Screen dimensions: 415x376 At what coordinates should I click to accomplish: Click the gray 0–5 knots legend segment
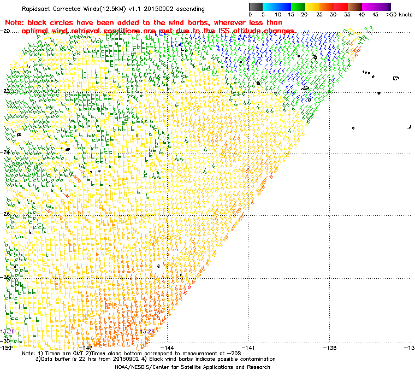pos(256,7)
